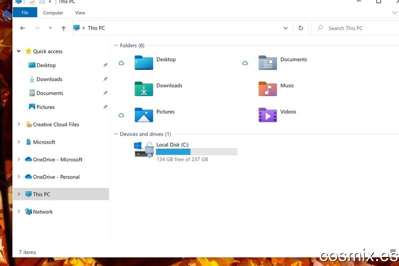The image size is (399, 266).
Task: Click the This PC monitor icon in address bar
Action: click(x=76, y=28)
